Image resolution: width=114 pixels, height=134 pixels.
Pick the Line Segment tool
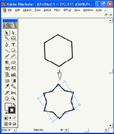coord(7,50)
